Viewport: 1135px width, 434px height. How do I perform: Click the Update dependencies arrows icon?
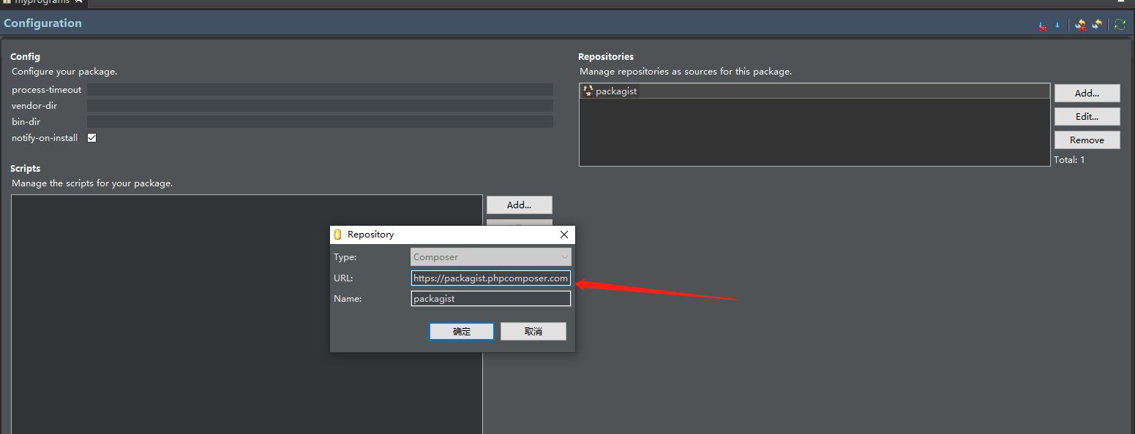coord(1097,24)
